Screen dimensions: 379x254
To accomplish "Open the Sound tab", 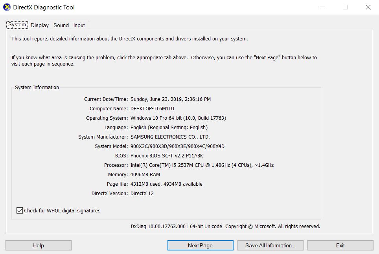I will pyautogui.click(x=61, y=25).
